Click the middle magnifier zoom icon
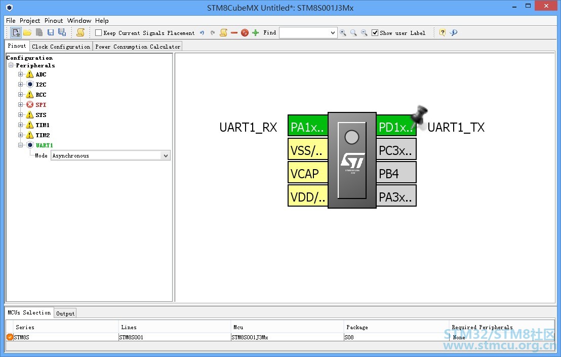The height and width of the screenshot is (357, 561). pos(353,33)
